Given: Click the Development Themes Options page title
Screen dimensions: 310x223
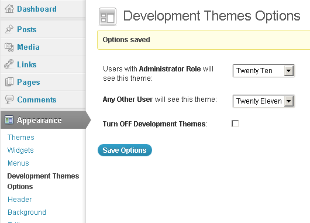Looking at the screenshot, I should click(212, 16).
